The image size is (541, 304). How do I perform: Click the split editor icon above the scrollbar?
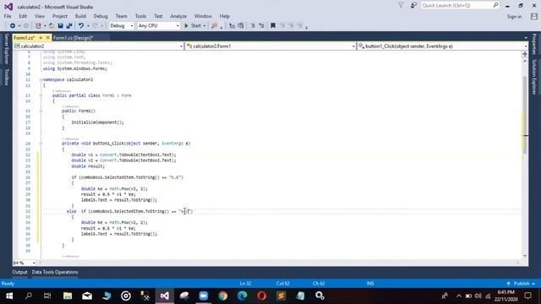[525, 54]
